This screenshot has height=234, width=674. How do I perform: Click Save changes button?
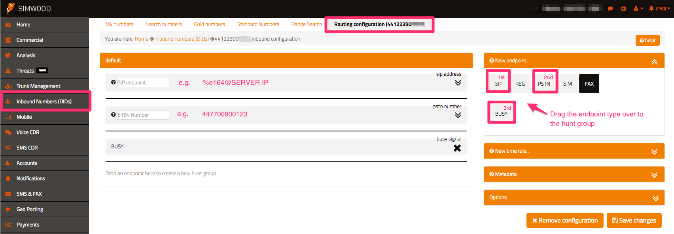click(634, 220)
